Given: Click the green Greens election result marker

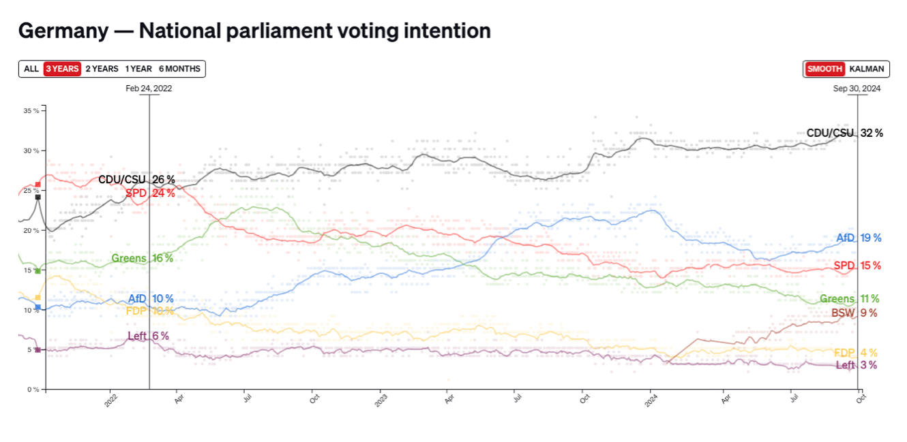Looking at the screenshot, I should pos(38,271).
